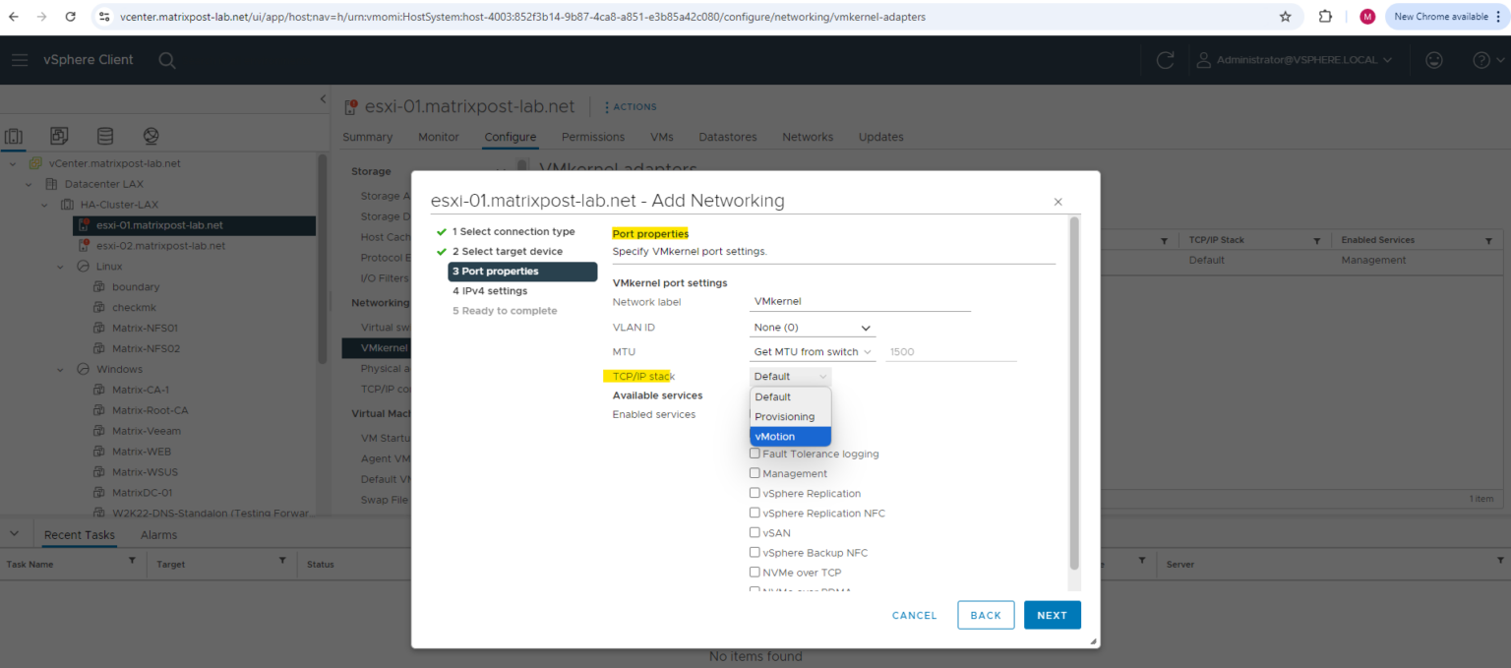Switch to the Monitor tab
1511x668 pixels.
[438, 137]
